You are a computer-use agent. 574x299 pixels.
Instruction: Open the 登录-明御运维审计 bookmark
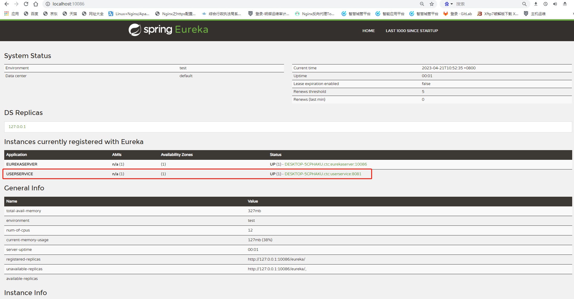click(x=269, y=14)
